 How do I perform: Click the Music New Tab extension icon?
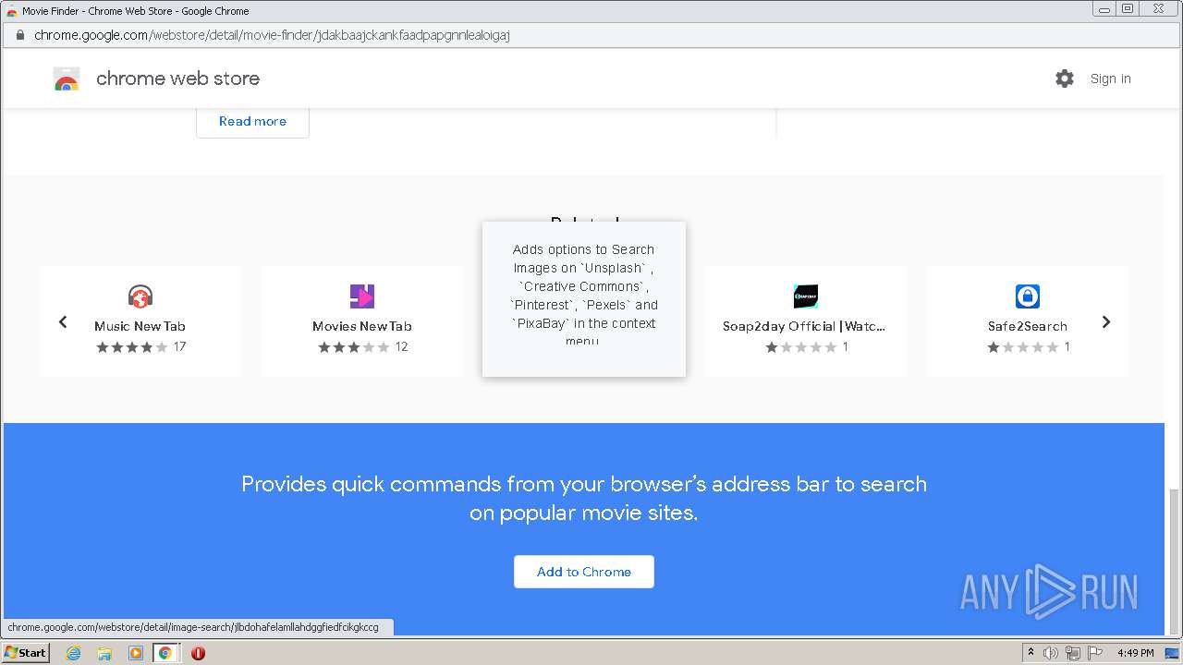[140, 296]
